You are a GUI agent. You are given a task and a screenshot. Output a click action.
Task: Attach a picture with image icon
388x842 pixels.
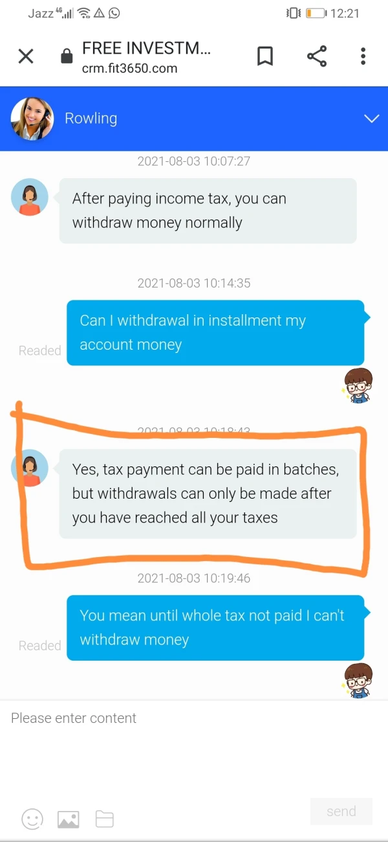click(x=69, y=819)
